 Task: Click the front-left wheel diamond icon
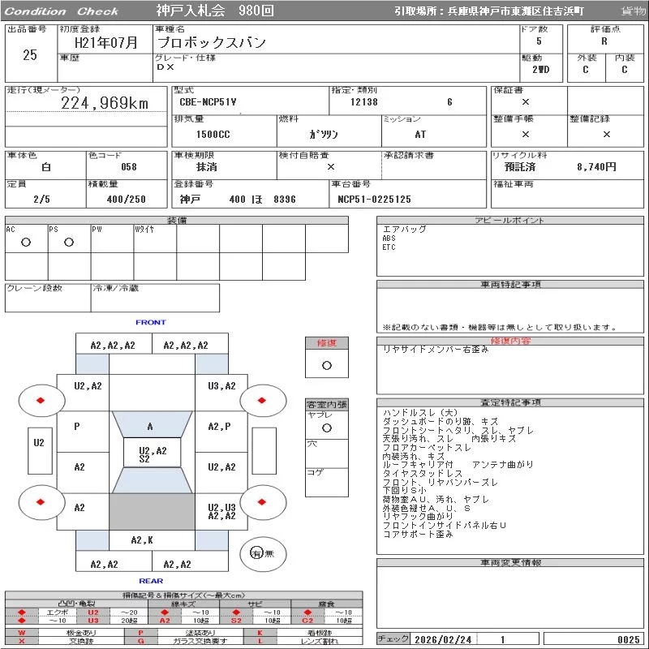(x=39, y=400)
